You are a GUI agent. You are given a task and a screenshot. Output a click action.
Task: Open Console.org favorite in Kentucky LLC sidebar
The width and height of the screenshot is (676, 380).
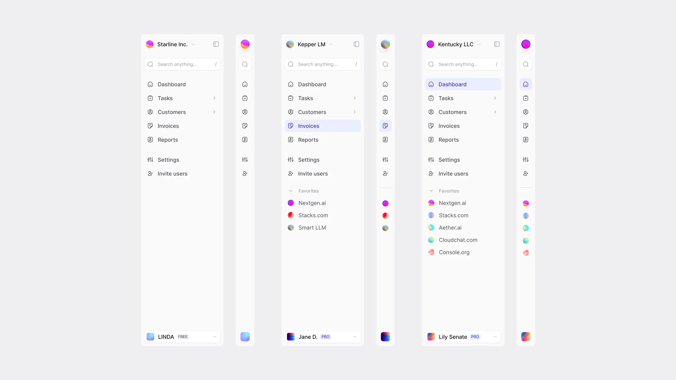[x=463, y=252]
